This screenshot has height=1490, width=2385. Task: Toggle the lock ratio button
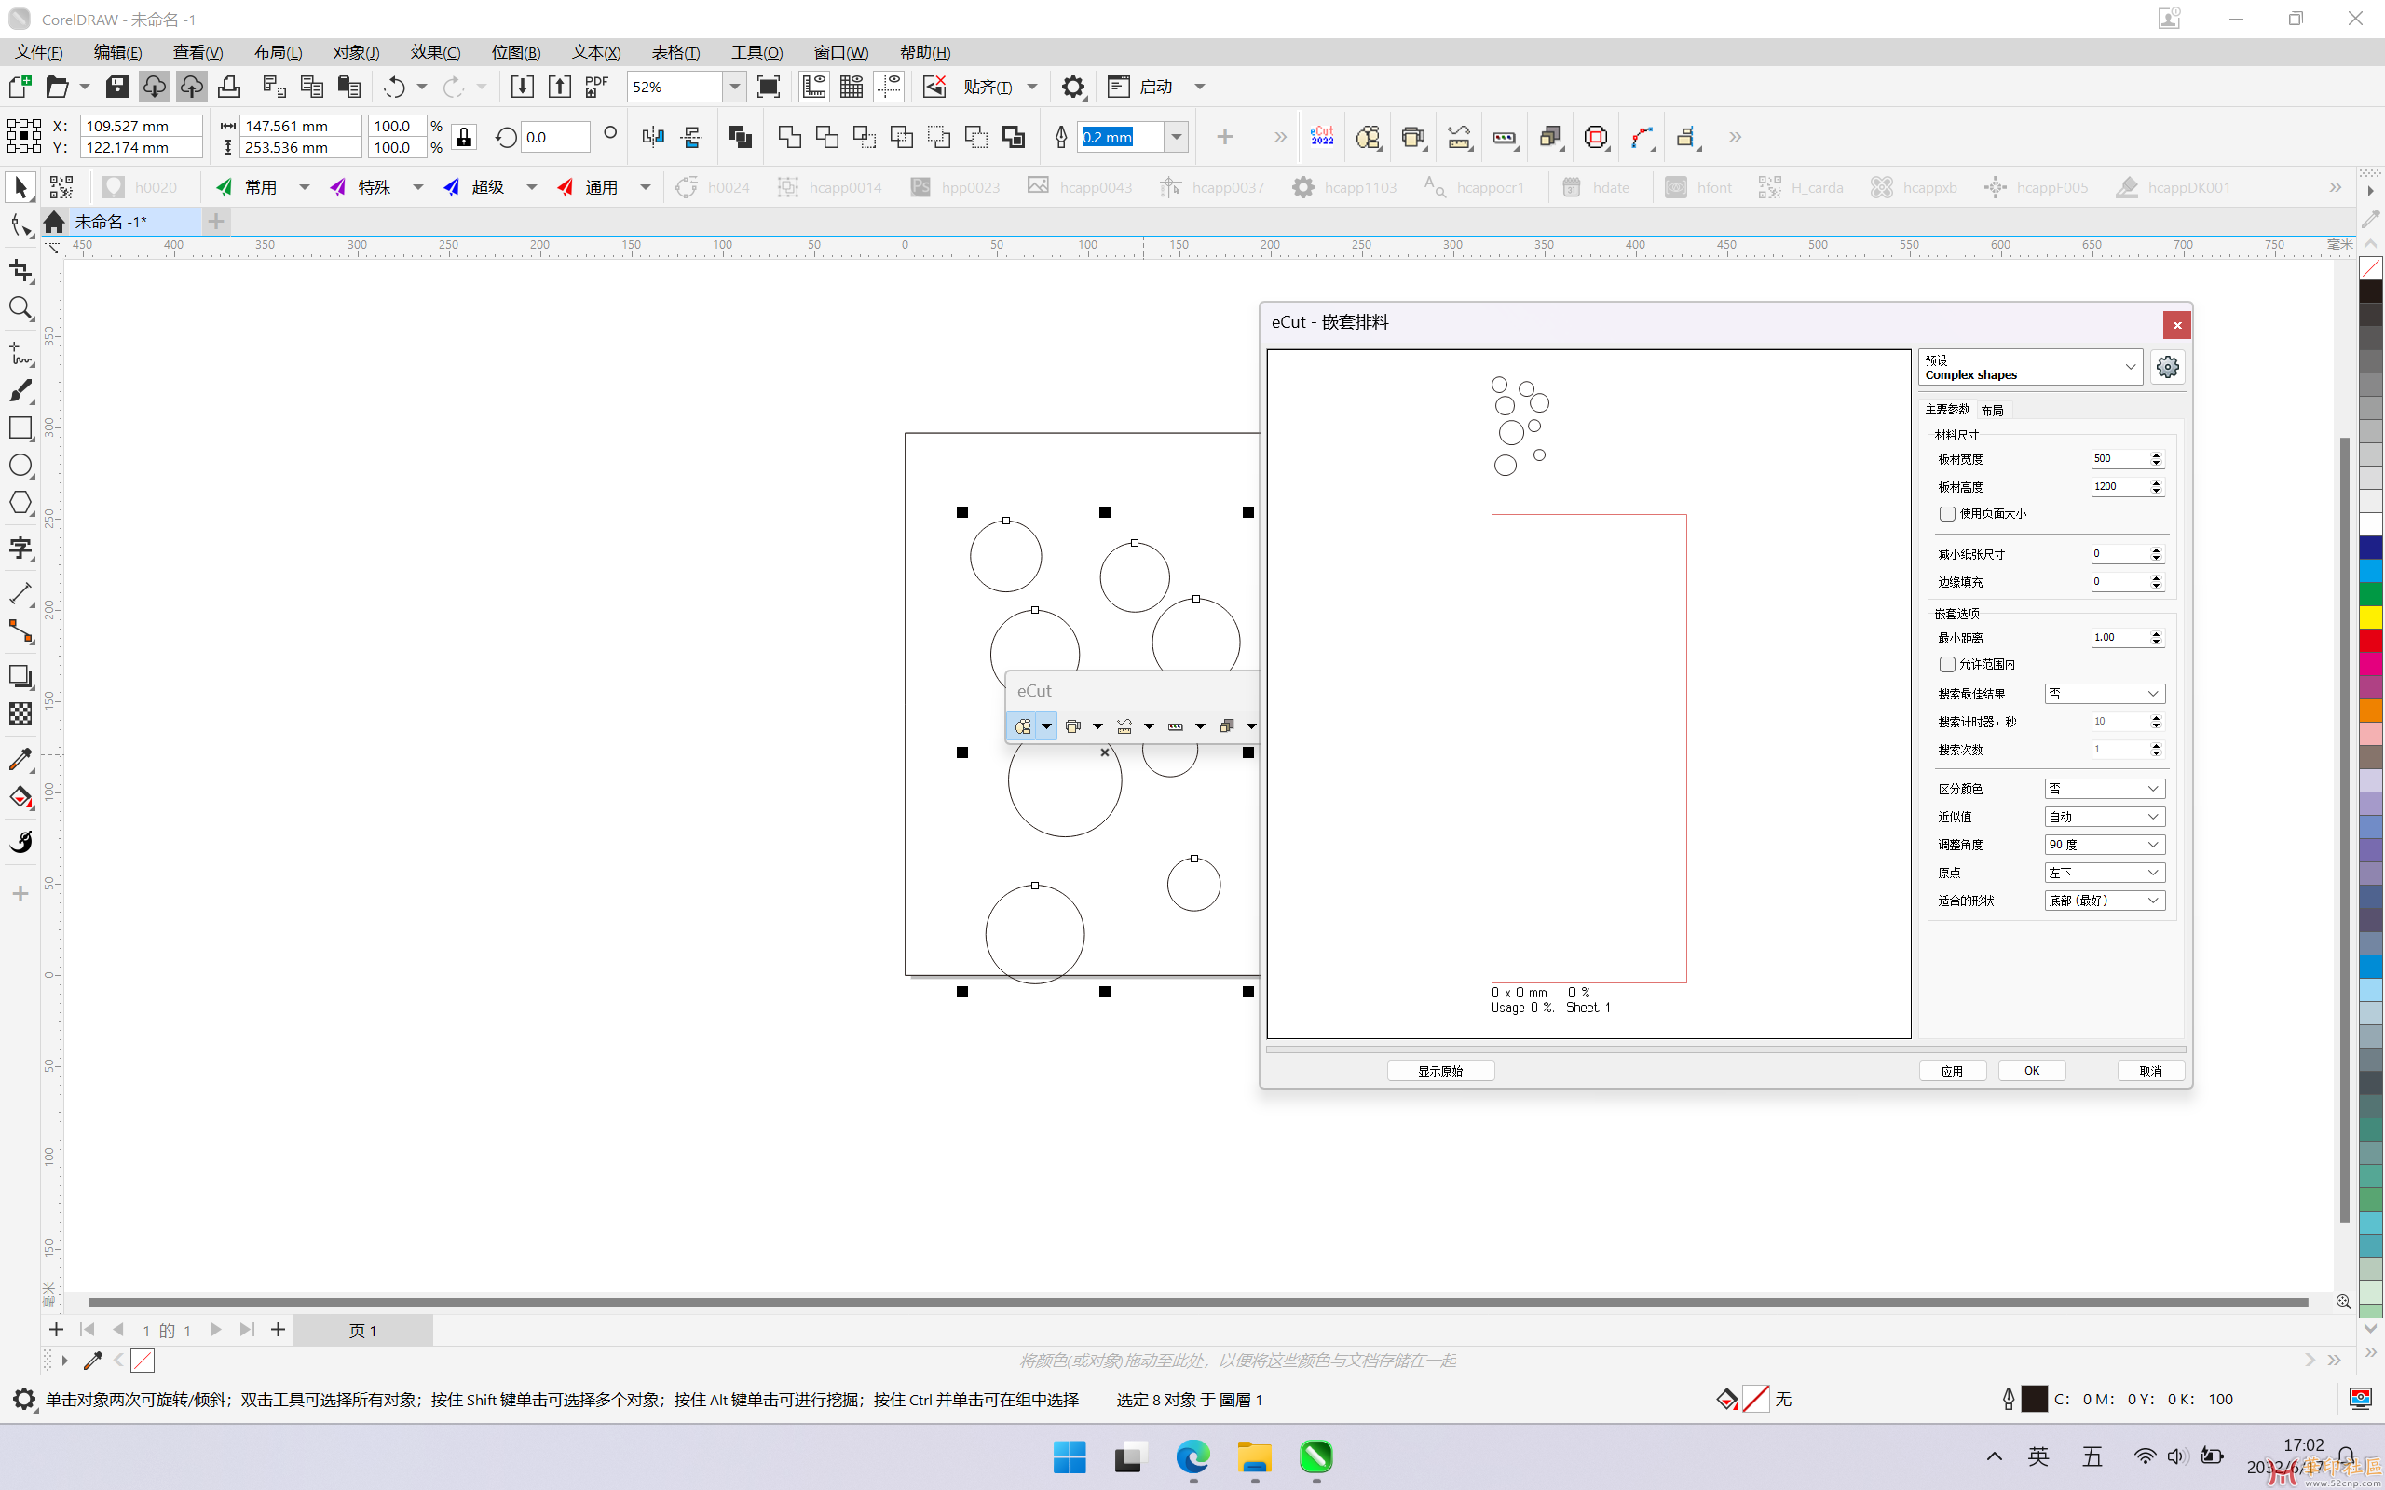point(464,137)
